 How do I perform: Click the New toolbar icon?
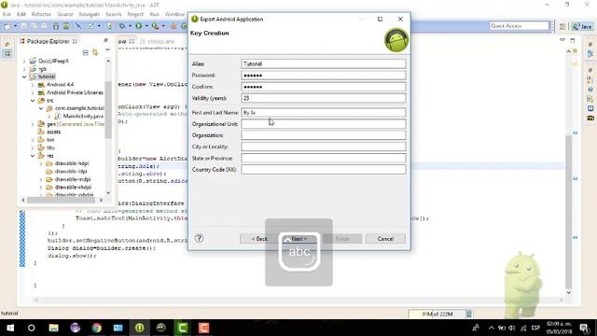pos(7,26)
